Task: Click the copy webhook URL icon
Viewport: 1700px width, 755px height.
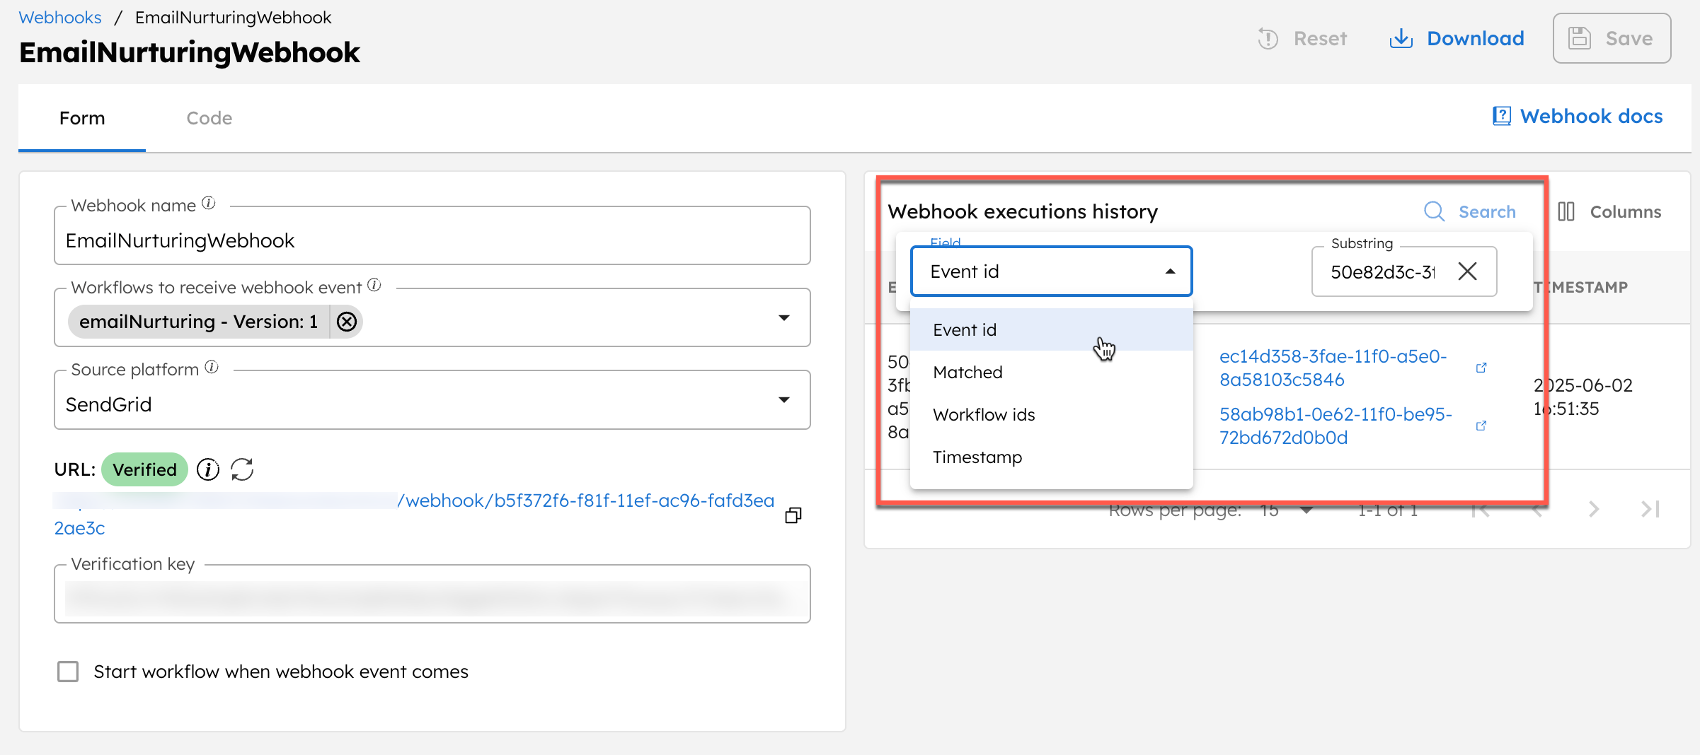Action: (x=793, y=515)
